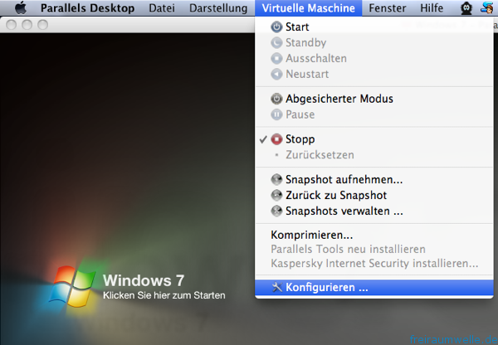Open the Fenster menu
This screenshot has width=498, height=345.
[x=388, y=8]
